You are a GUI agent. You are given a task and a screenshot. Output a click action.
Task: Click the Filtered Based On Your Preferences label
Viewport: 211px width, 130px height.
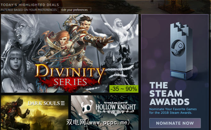click(29, 10)
